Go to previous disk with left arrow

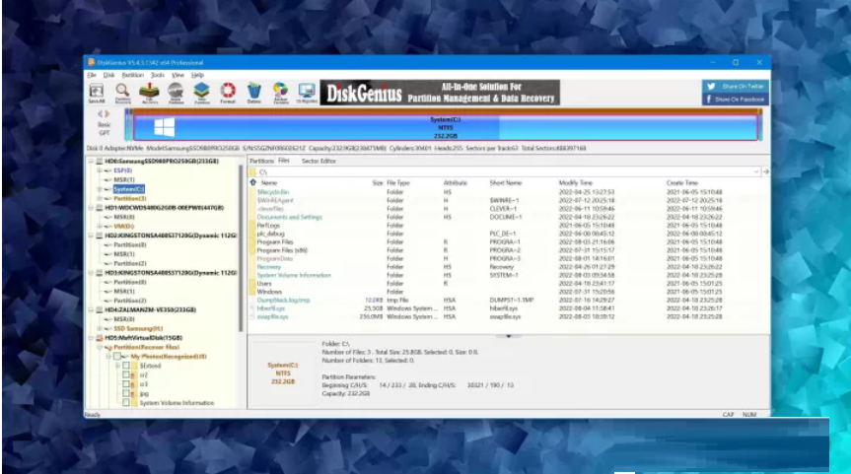pyautogui.click(x=100, y=114)
